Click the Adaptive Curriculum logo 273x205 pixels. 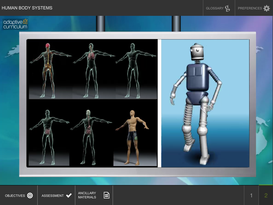click(x=15, y=24)
